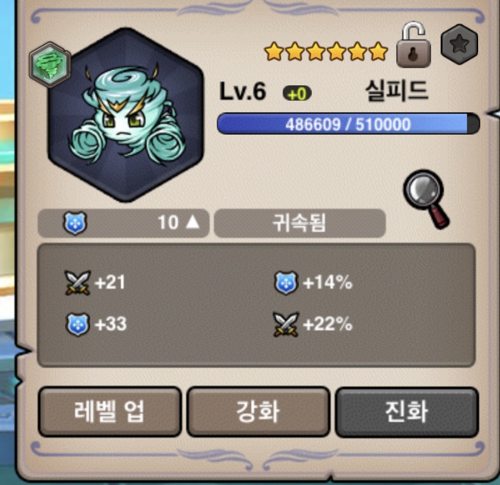This screenshot has height=485, width=500.
Task: Click the blue shield icon beside 10
Action: tap(75, 223)
